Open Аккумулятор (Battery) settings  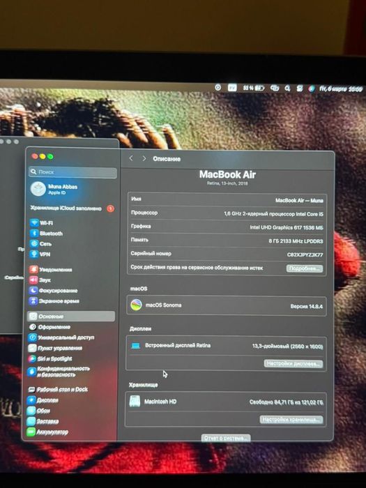click(x=47, y=432)
